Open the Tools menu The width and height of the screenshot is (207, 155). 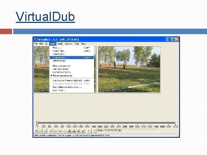[77, 44]
